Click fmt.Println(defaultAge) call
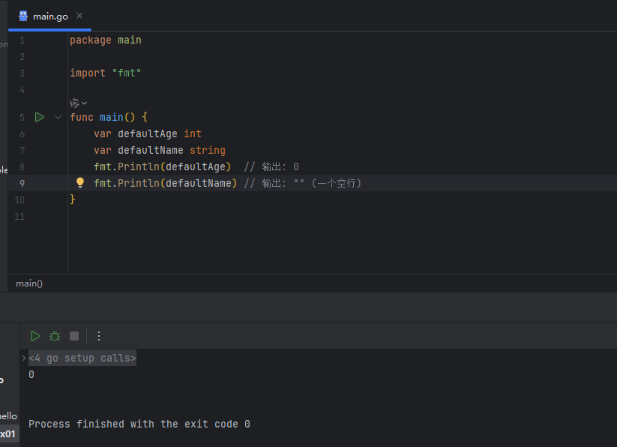 point(163,166)
